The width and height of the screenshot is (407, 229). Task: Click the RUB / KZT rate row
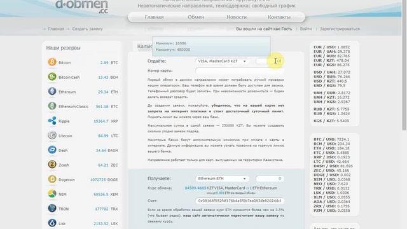(x=331, y=109)
